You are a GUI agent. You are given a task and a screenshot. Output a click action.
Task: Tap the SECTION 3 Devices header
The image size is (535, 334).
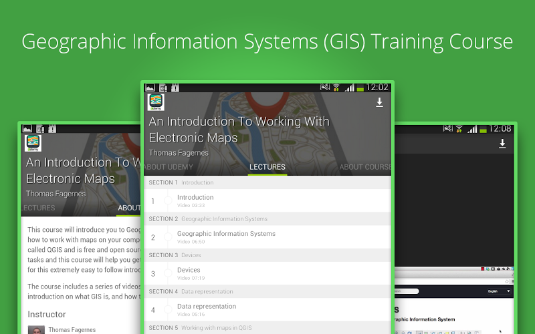coord(267,255)
